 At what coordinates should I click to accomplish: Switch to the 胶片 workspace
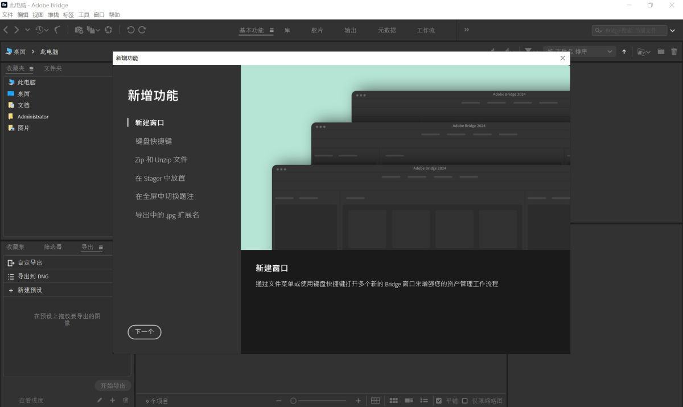(x=317, y=30)
